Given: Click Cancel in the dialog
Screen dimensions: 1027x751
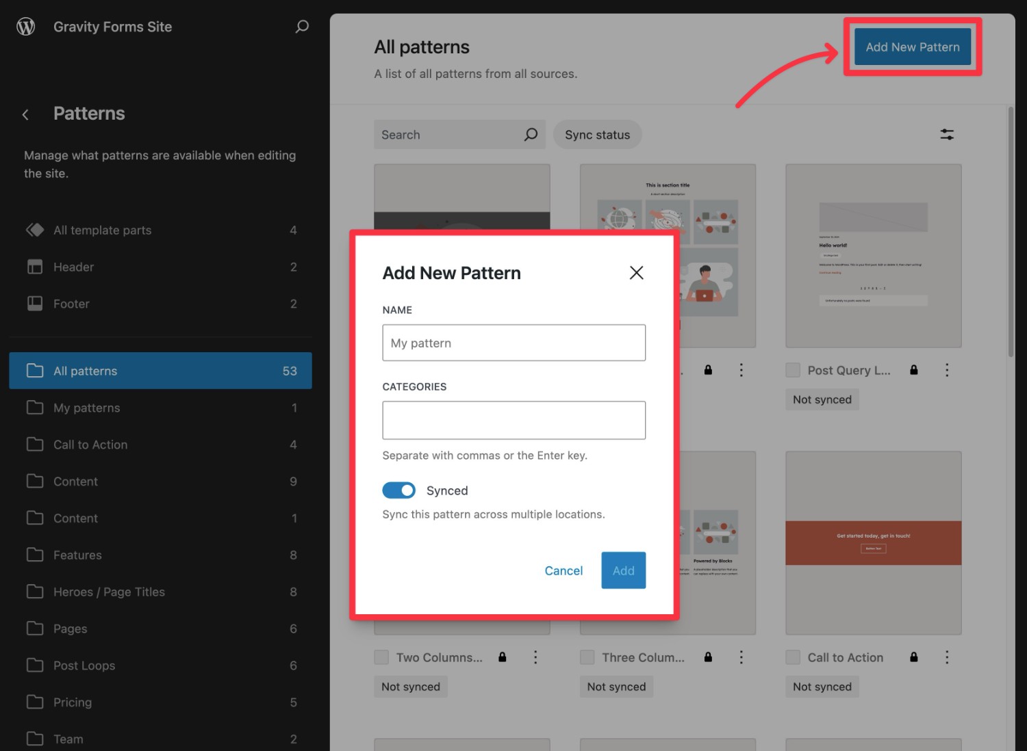Looking at the screenshot, I should point(563,570).
